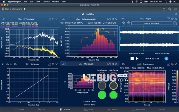Select the green High Range indicator light
This screenshot has width=179, height=112.
coord(113,95)
